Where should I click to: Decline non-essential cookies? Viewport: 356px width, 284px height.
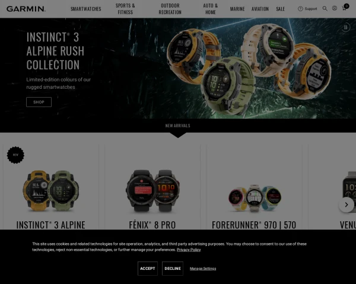pyautogui.click(x=173, y=269)
